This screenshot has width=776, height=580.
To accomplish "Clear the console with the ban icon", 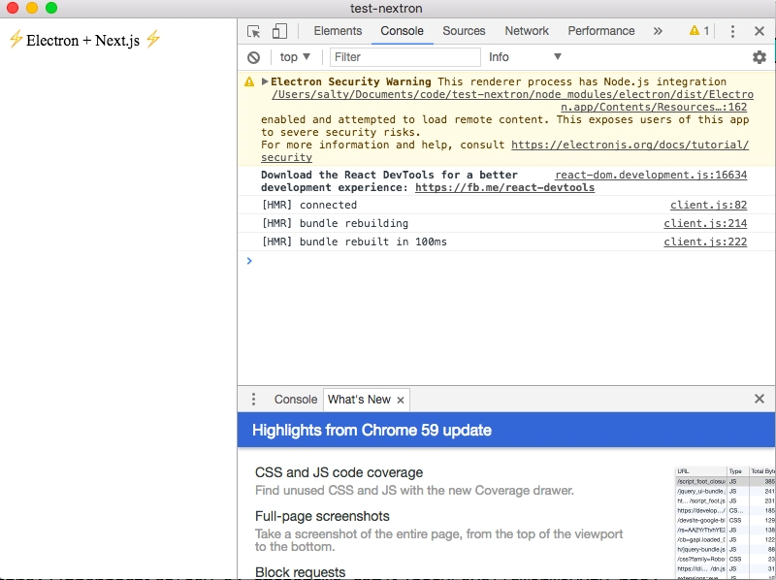I will pyautogui.click(x=253, y=57).
